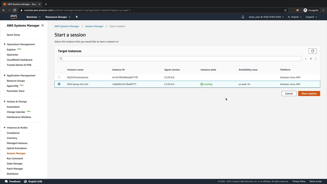Refresh the Target instances list
The image size is (327, 184).
pyautogui.click(x=313, y=51)
